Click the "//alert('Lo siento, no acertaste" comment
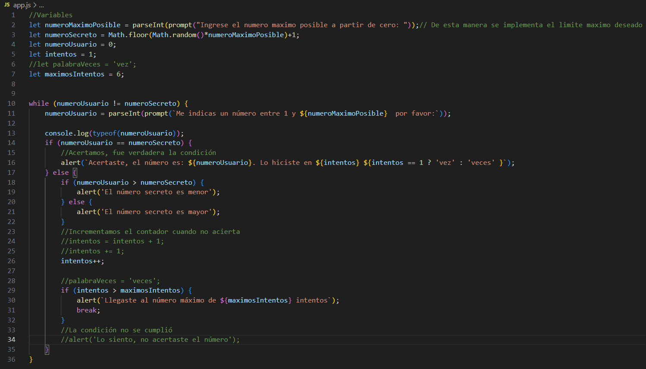 [150, 340]
